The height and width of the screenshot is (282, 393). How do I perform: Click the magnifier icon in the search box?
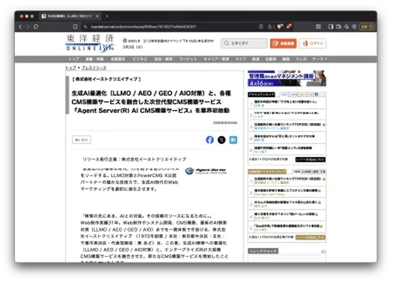tap(226, 43)
